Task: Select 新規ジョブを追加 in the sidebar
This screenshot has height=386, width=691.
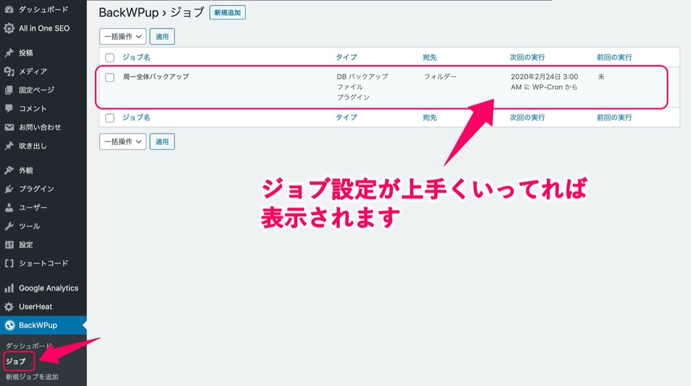Action: 32,377
